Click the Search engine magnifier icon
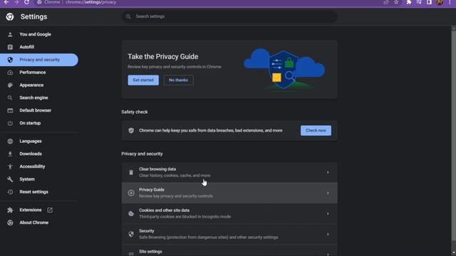The height and width of the screenshot is (256, 456). [10, 98]
